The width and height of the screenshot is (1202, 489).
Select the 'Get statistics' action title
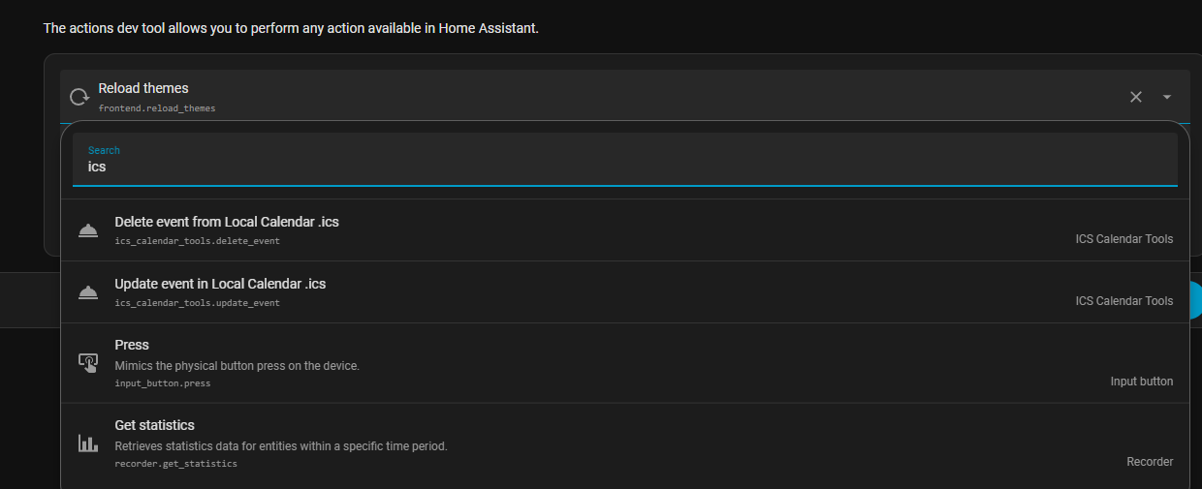[154, 425]
